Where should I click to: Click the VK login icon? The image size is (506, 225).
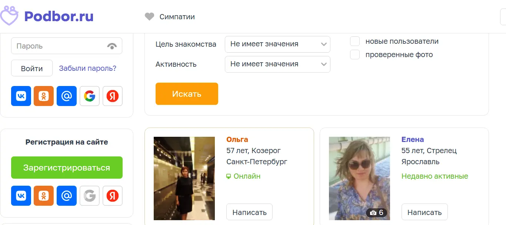21,96
